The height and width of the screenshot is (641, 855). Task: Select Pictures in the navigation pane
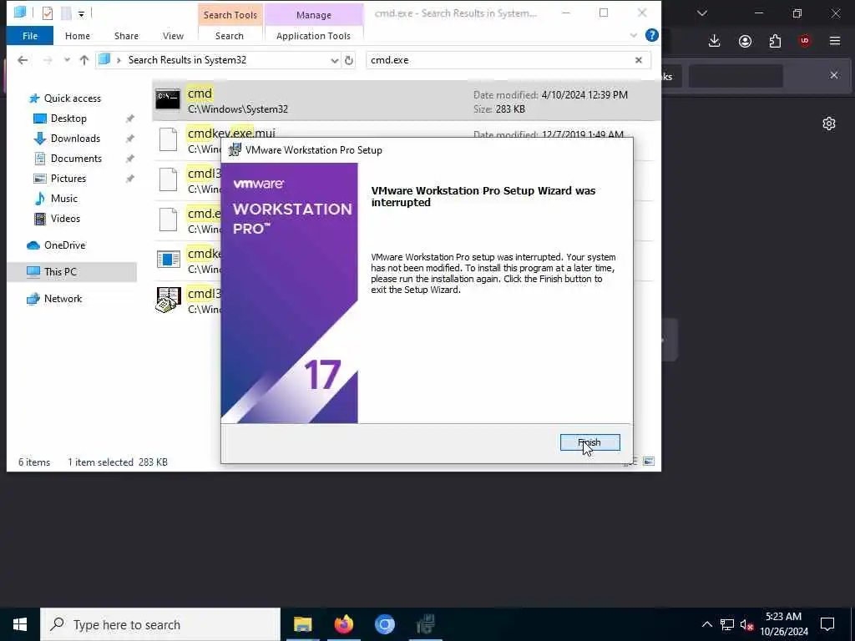[68, 179]
